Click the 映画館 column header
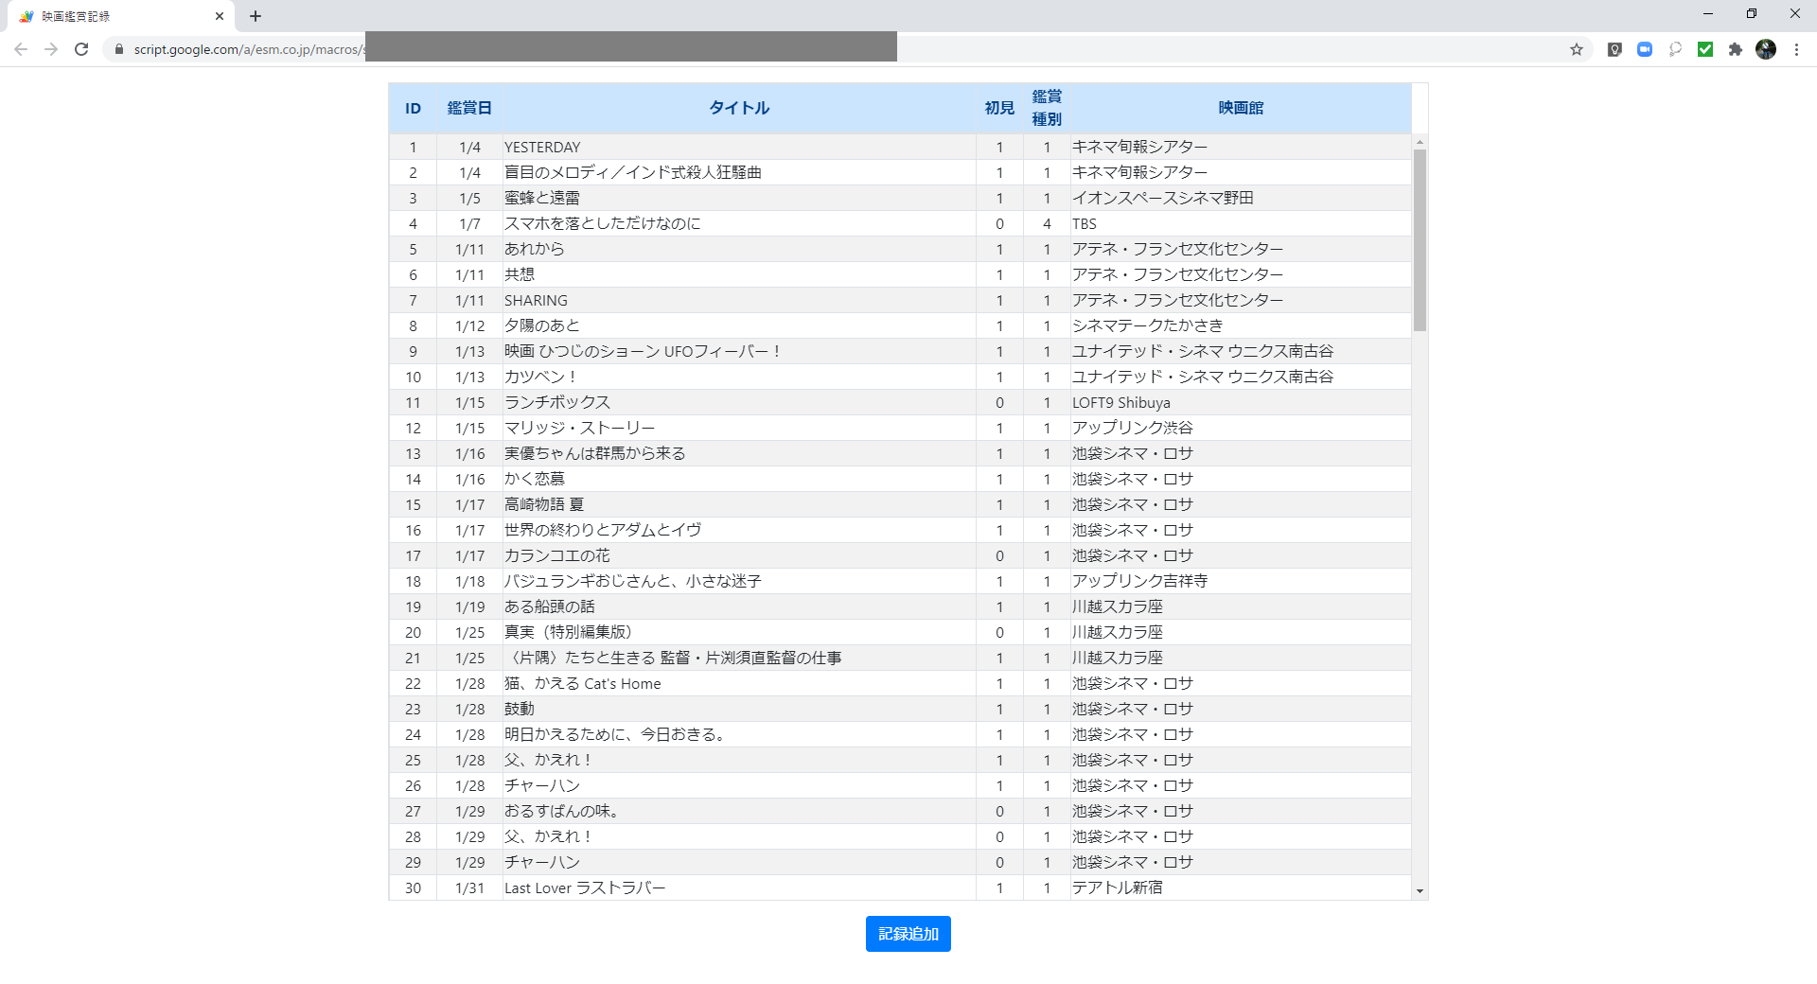The height and width of the screenshot is (984, 1817). 1241,107
